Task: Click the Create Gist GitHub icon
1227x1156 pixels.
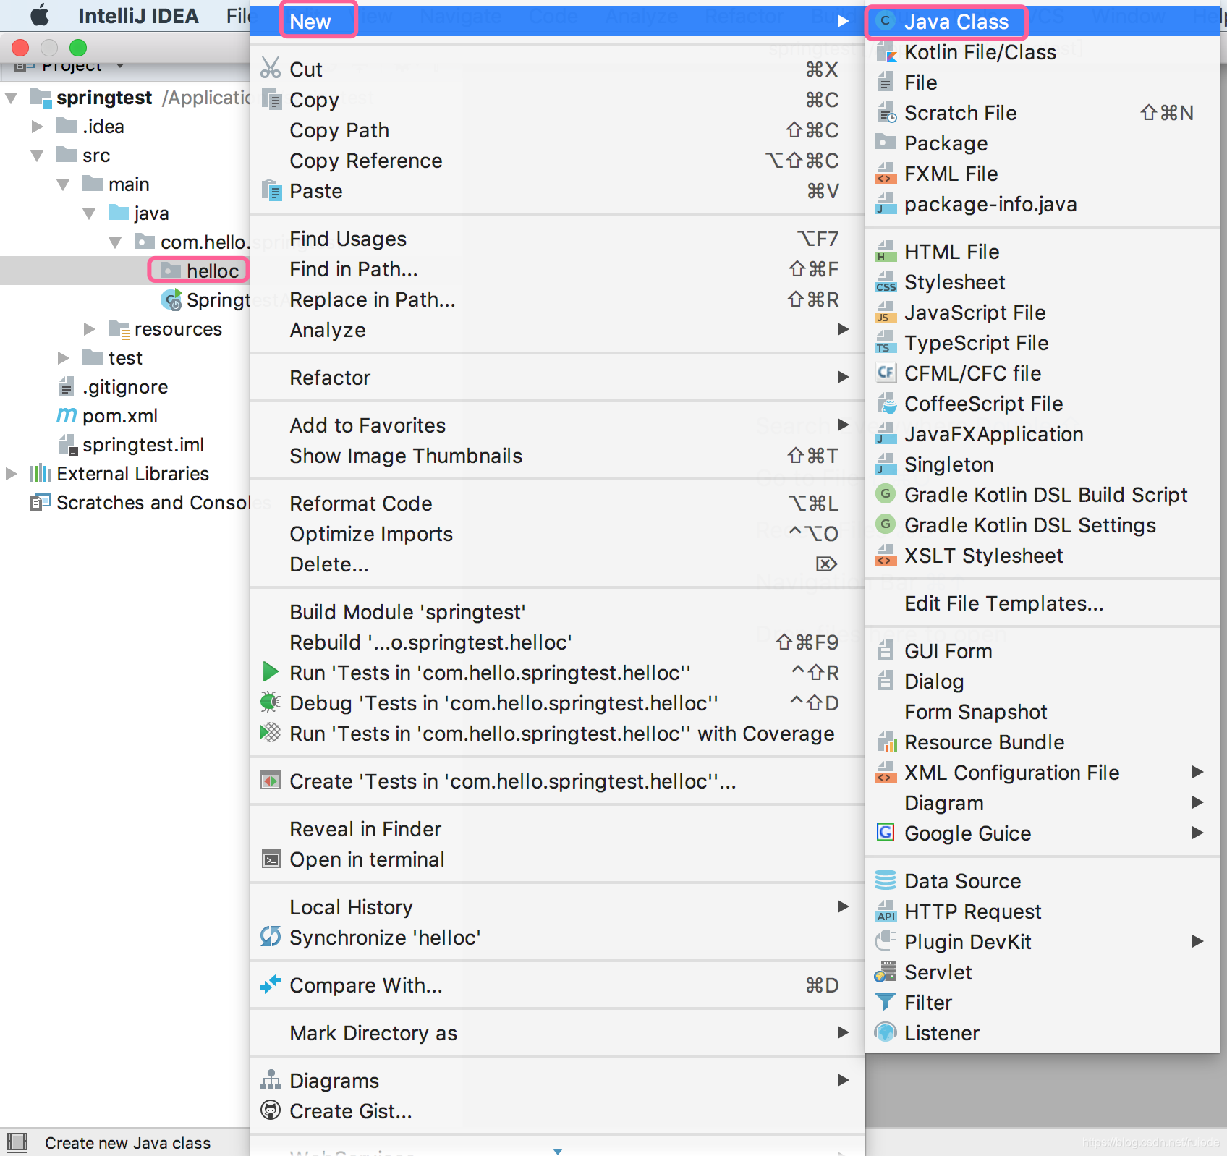Action: click(x=271, y=1110)
